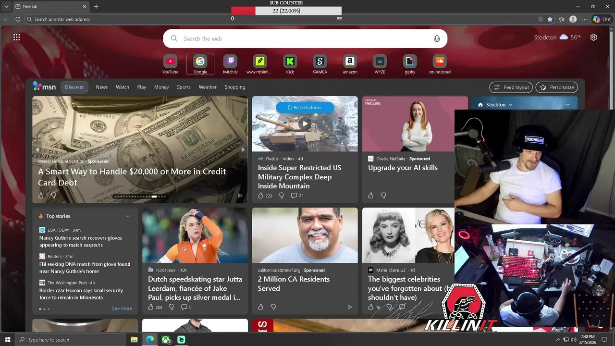Open the giphy shortcut tile

410,64
